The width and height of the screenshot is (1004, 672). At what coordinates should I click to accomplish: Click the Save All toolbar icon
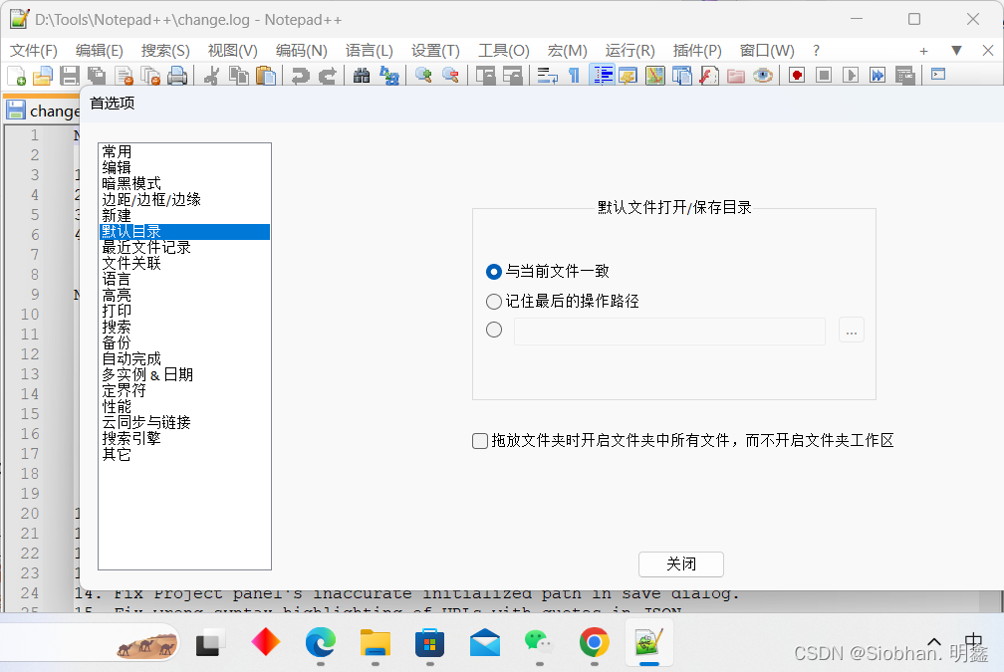click(x=97, y=76)
